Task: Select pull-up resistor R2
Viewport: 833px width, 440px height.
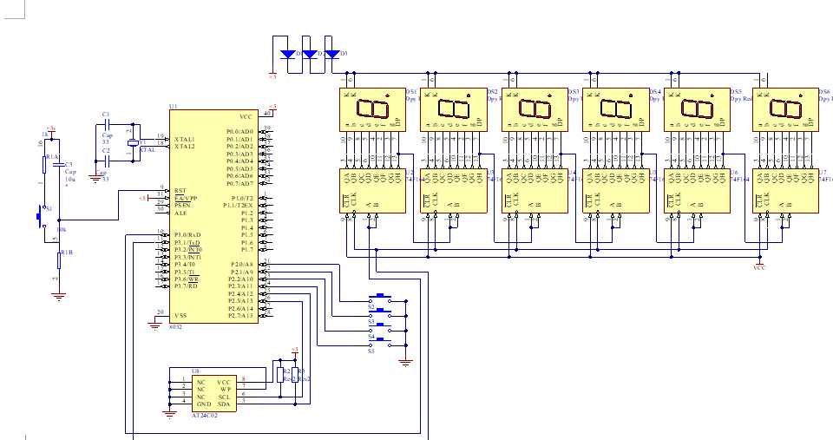Action: point(280,376)
